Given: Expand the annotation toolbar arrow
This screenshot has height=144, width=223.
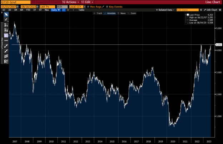Looking at the screenshot, I should pos(2,13).
